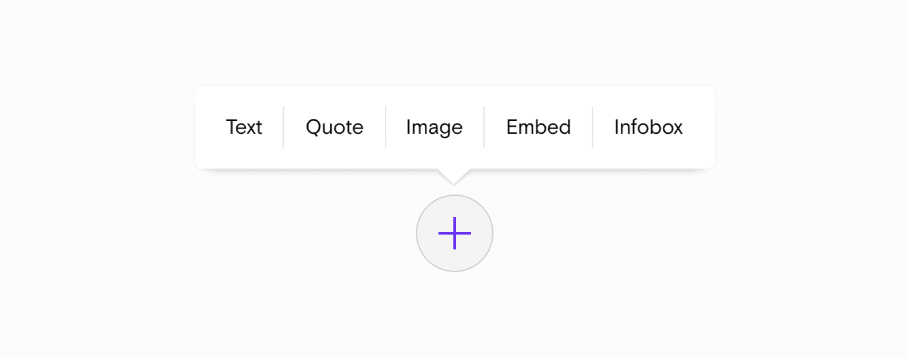Open the Image insert option
The height and width of the screenshot is (358, 908).
[434, 127]
